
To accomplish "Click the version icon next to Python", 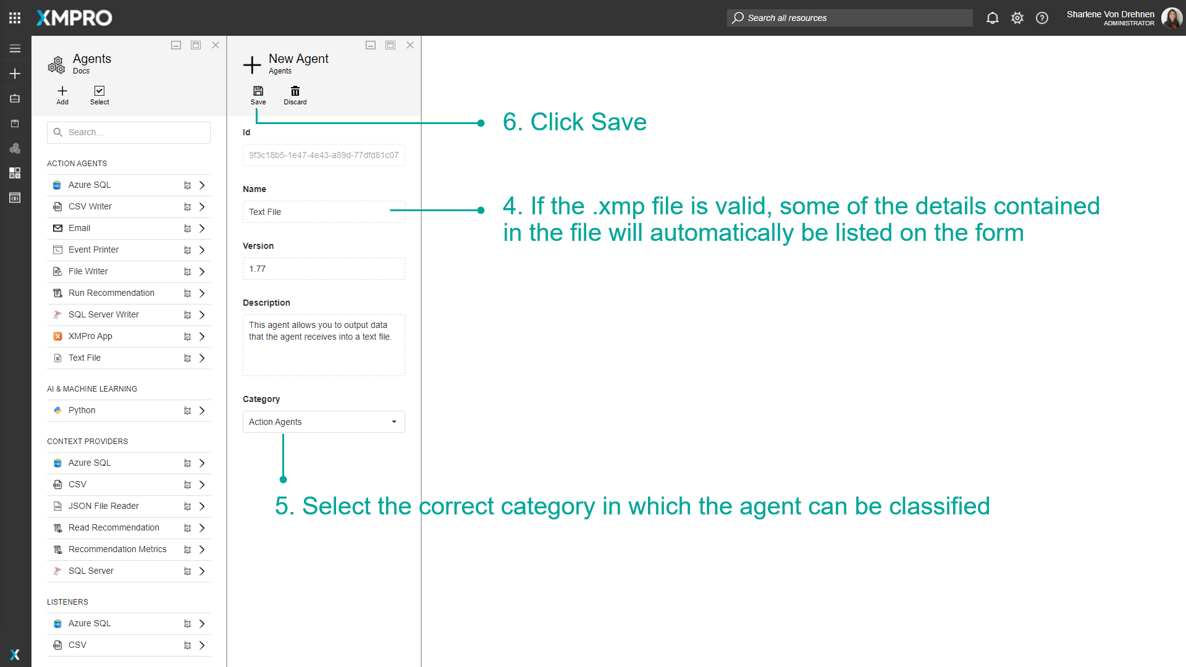I will [187, 411].
